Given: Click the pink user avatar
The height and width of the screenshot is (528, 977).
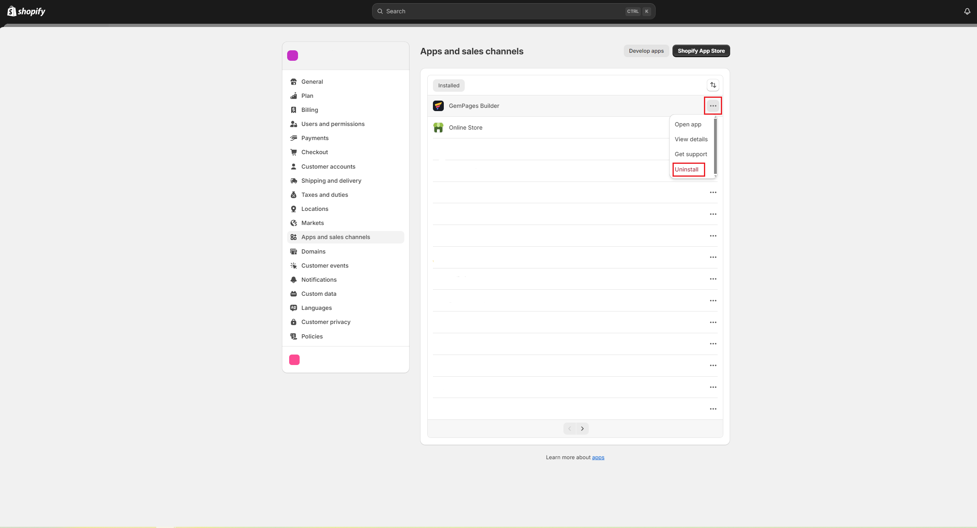Looking at the screenshot, I should pos(294,360).
